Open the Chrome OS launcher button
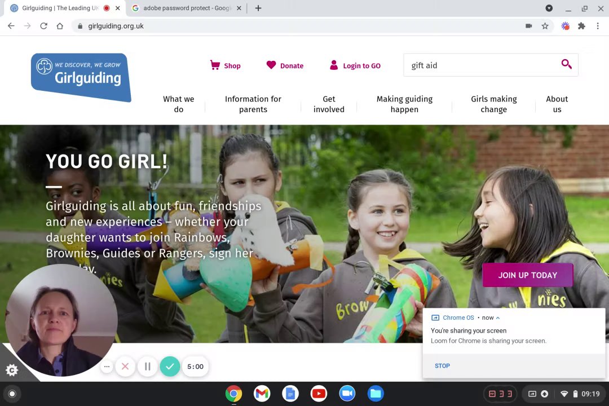The height and width of the screenshot is (406, 609). point(12,394)
